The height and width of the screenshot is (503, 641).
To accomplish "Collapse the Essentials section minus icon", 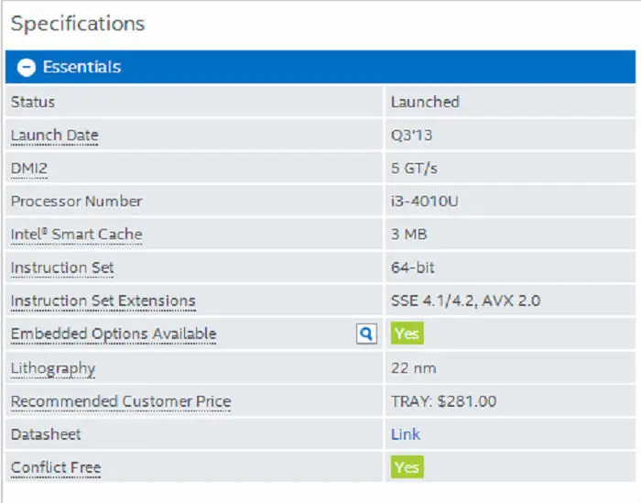I will click(x=27, y=67).
